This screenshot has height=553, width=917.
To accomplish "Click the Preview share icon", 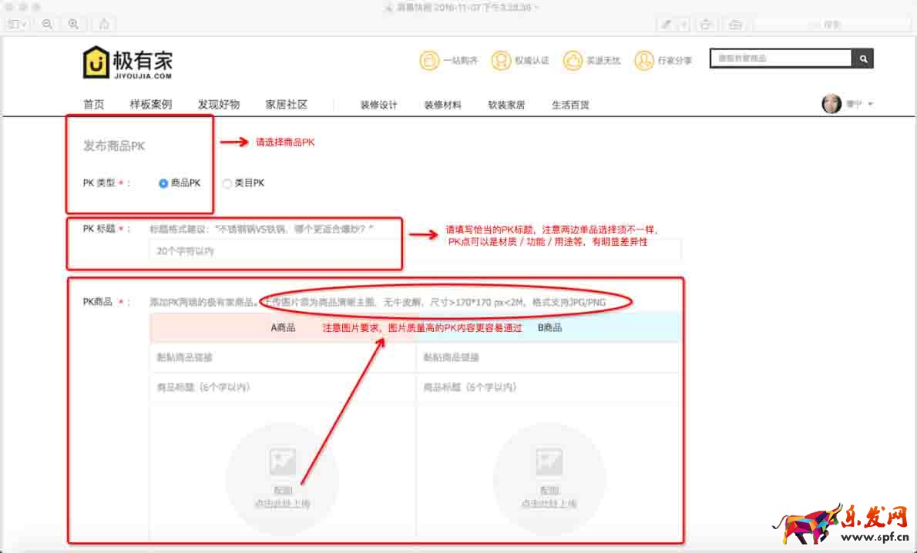I will point(104,25).
